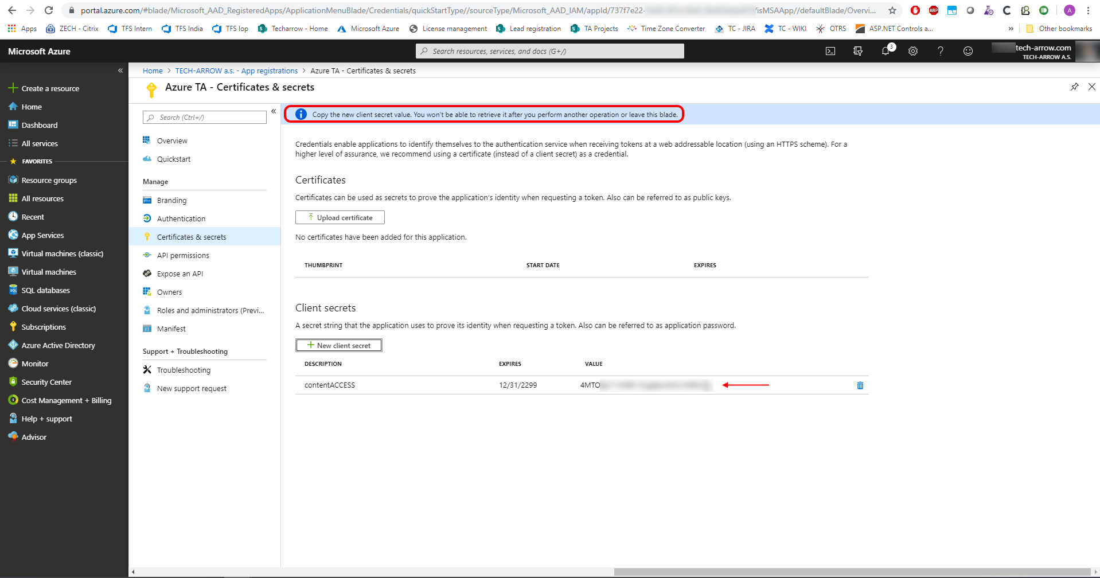Collapse the left portal sidebar

coord(120,71)
